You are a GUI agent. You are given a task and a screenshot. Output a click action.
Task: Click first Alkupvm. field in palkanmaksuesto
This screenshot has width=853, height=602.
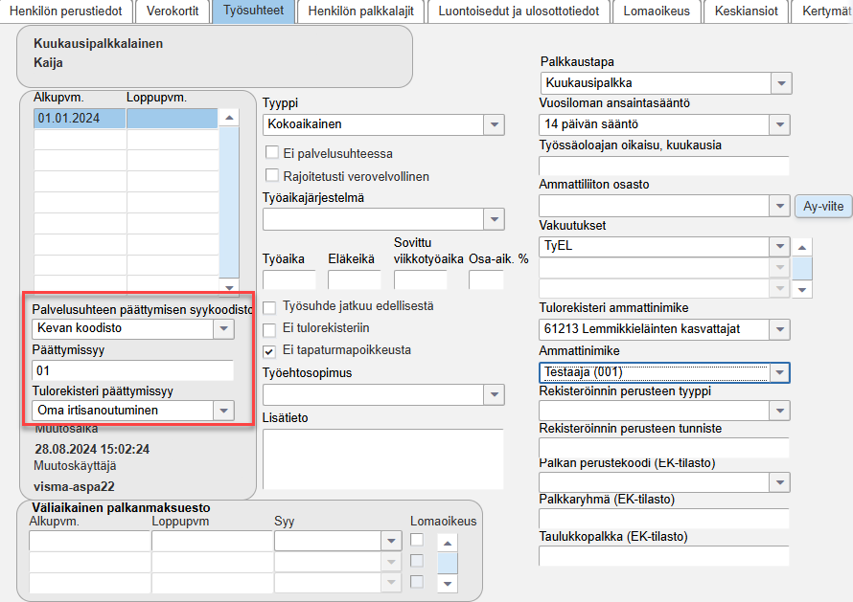click(90, 541)
